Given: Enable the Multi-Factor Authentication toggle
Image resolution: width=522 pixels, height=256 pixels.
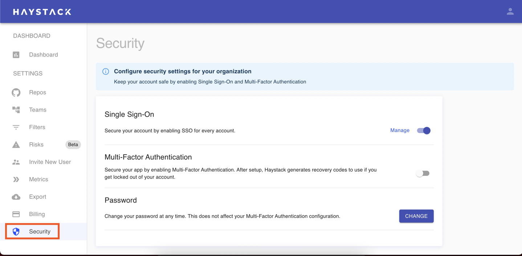Looking at the screenshot, I should pos(423,173).
